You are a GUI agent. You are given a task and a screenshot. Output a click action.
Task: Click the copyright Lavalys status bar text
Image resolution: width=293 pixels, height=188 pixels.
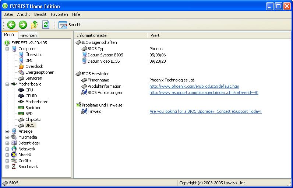click(213, 183)
